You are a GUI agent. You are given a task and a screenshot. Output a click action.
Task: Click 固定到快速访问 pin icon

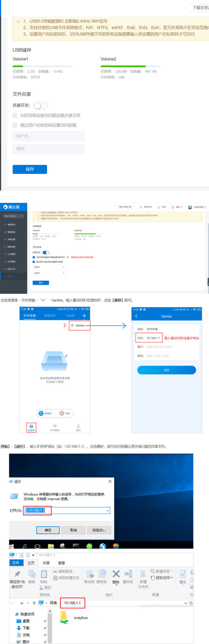tap(17, 574)
